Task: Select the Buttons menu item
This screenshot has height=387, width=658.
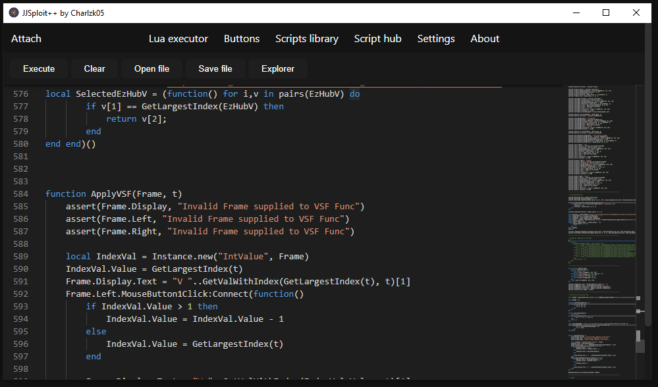Action: (x=242, y=39)
